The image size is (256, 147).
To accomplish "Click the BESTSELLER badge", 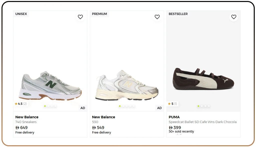I will pos(178,14).
